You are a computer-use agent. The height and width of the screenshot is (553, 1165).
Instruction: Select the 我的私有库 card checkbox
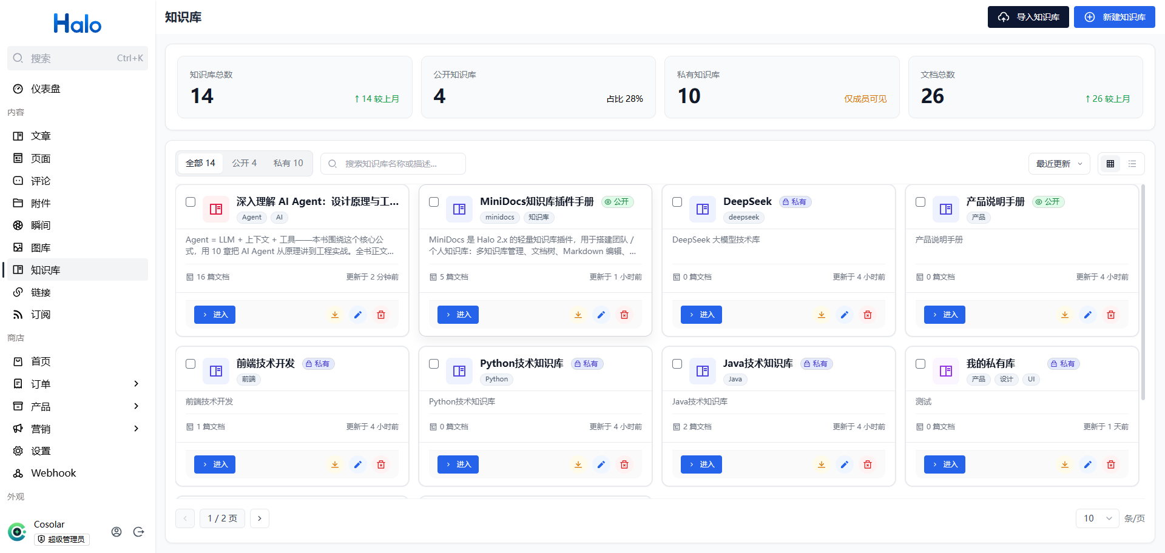click(x=920, y=364)
